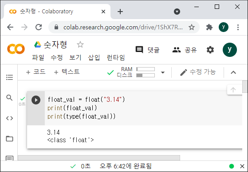This screenshot has height=172, width=248.
Task: Open the green y account avatar in Colab
Action: coord(230,50)
